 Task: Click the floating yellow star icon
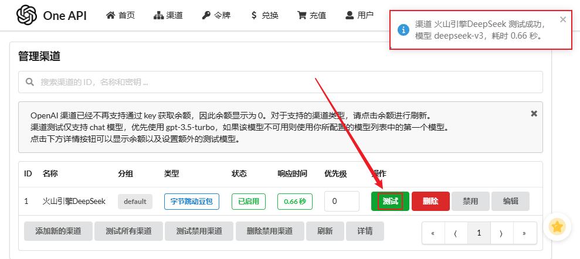click(x=557, y=226)
